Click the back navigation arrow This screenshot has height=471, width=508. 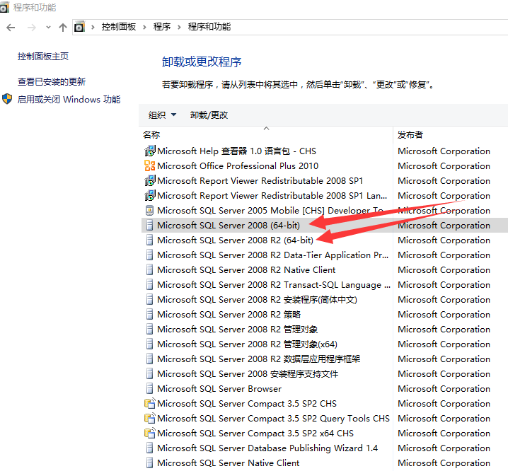pyautogui.click(x=11, y=27)
